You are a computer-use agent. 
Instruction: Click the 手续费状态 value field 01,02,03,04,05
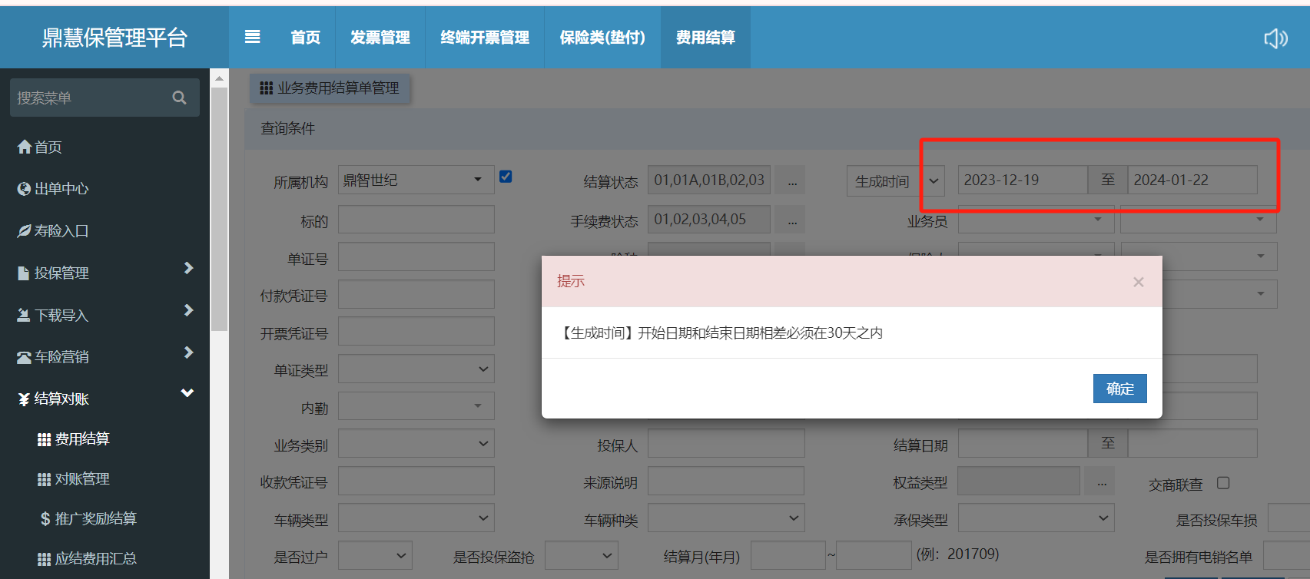[x=709, y=220]
